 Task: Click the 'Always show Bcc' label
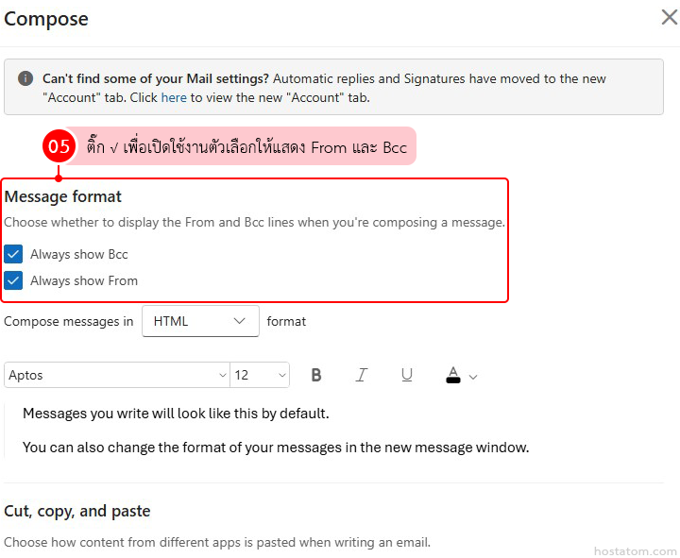[79, 254]
